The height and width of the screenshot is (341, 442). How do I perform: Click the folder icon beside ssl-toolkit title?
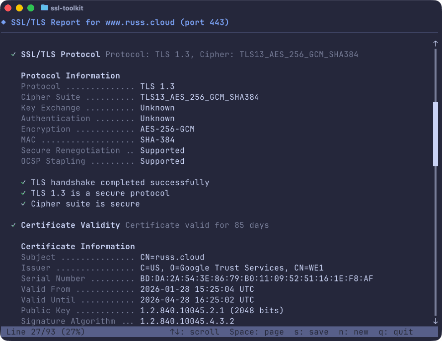tap(45, 8)
